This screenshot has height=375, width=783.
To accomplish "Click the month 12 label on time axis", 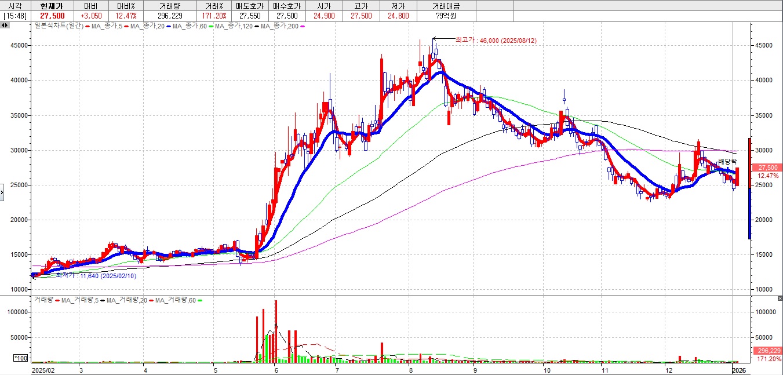I will [x=668, y=369].
